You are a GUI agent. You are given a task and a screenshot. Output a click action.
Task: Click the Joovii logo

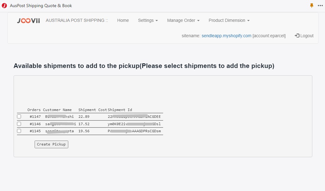(28, 21)
